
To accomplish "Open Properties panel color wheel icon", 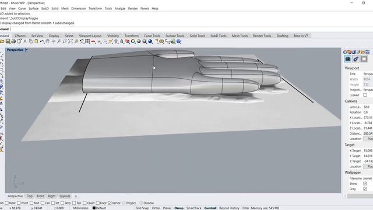I will [345, 52].
